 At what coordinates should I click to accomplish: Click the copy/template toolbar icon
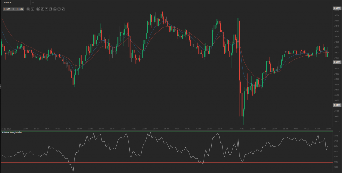click(x=54, y=9)
